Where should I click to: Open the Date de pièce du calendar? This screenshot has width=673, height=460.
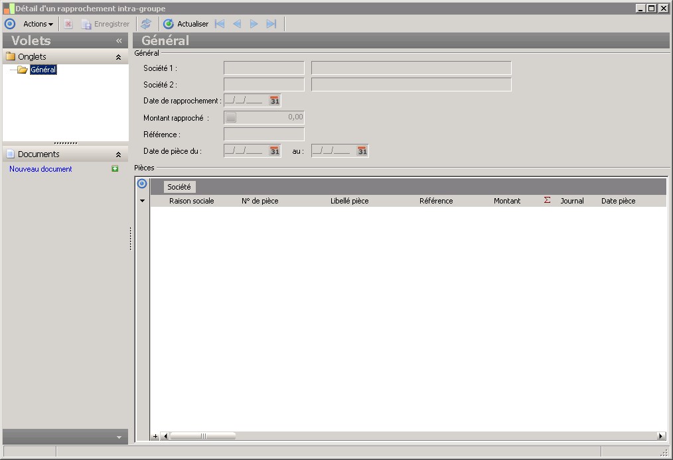(275, 151)
